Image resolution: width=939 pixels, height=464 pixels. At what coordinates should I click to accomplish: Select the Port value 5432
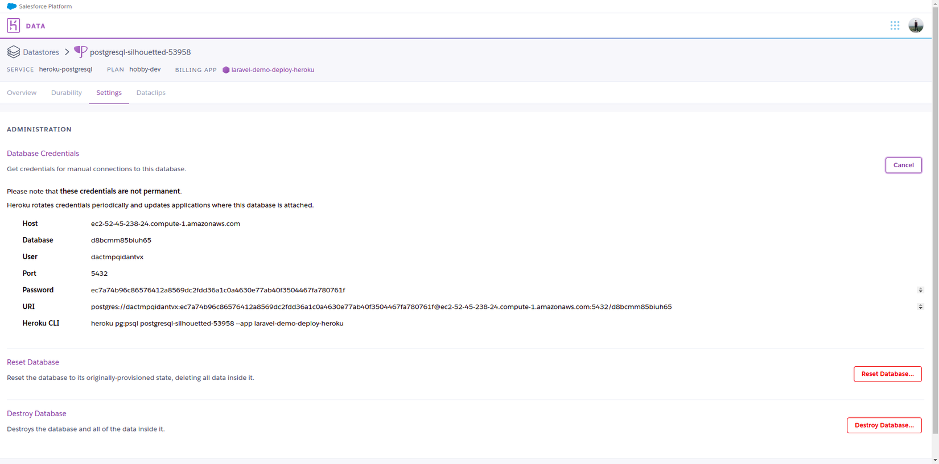coord(99,274)
